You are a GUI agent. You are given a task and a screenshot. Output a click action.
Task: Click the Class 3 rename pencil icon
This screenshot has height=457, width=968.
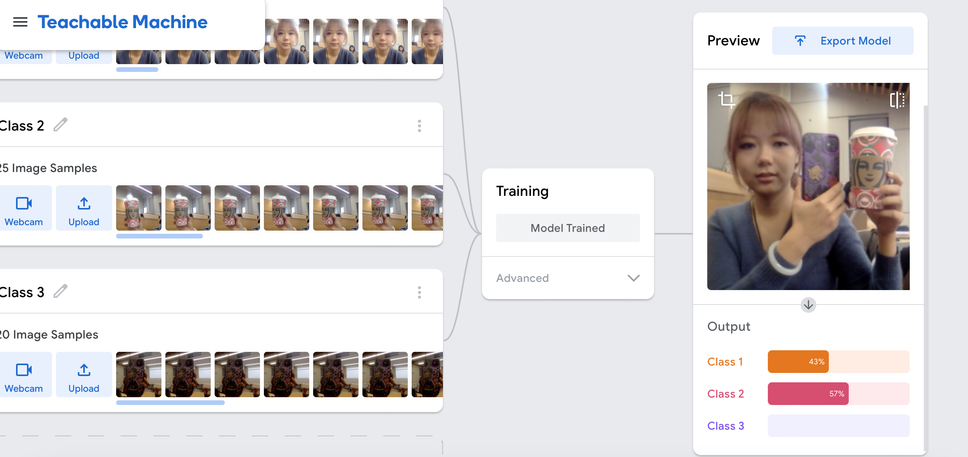pyautogui.click(x=61, y=292)
